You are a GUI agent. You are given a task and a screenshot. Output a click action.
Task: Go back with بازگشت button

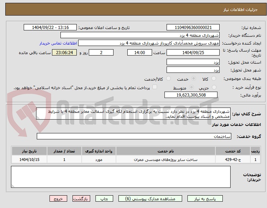click(x=81, y=199)
